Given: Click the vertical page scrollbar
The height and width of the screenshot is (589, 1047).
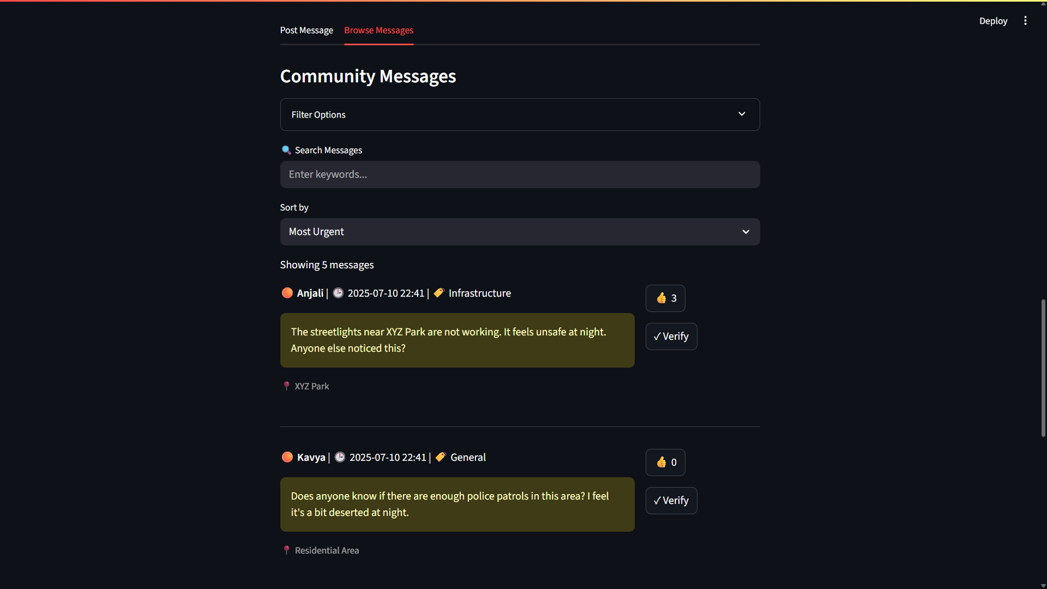Looking at the screenshot, I should [1043, 368].
